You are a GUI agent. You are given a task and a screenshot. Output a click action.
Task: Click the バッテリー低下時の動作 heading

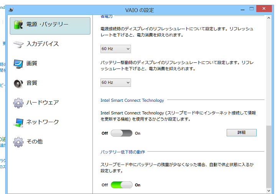(122, 152)
